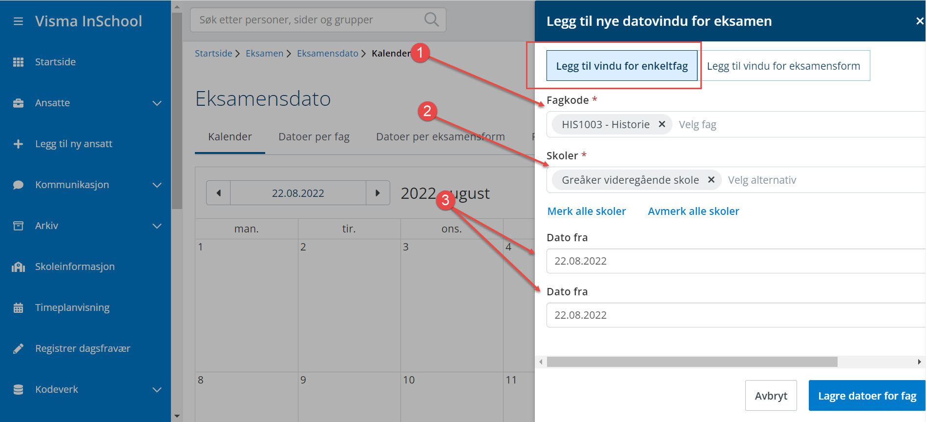Click the Registrer dagsfravær pencil icon
926x422 pixels.
pos(18,348)
